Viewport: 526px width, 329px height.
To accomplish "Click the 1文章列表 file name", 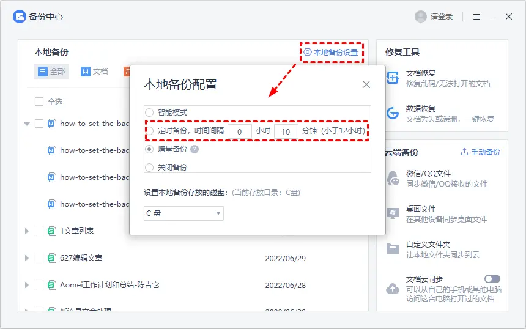I will pyautogui.click(x=77, y=231).
